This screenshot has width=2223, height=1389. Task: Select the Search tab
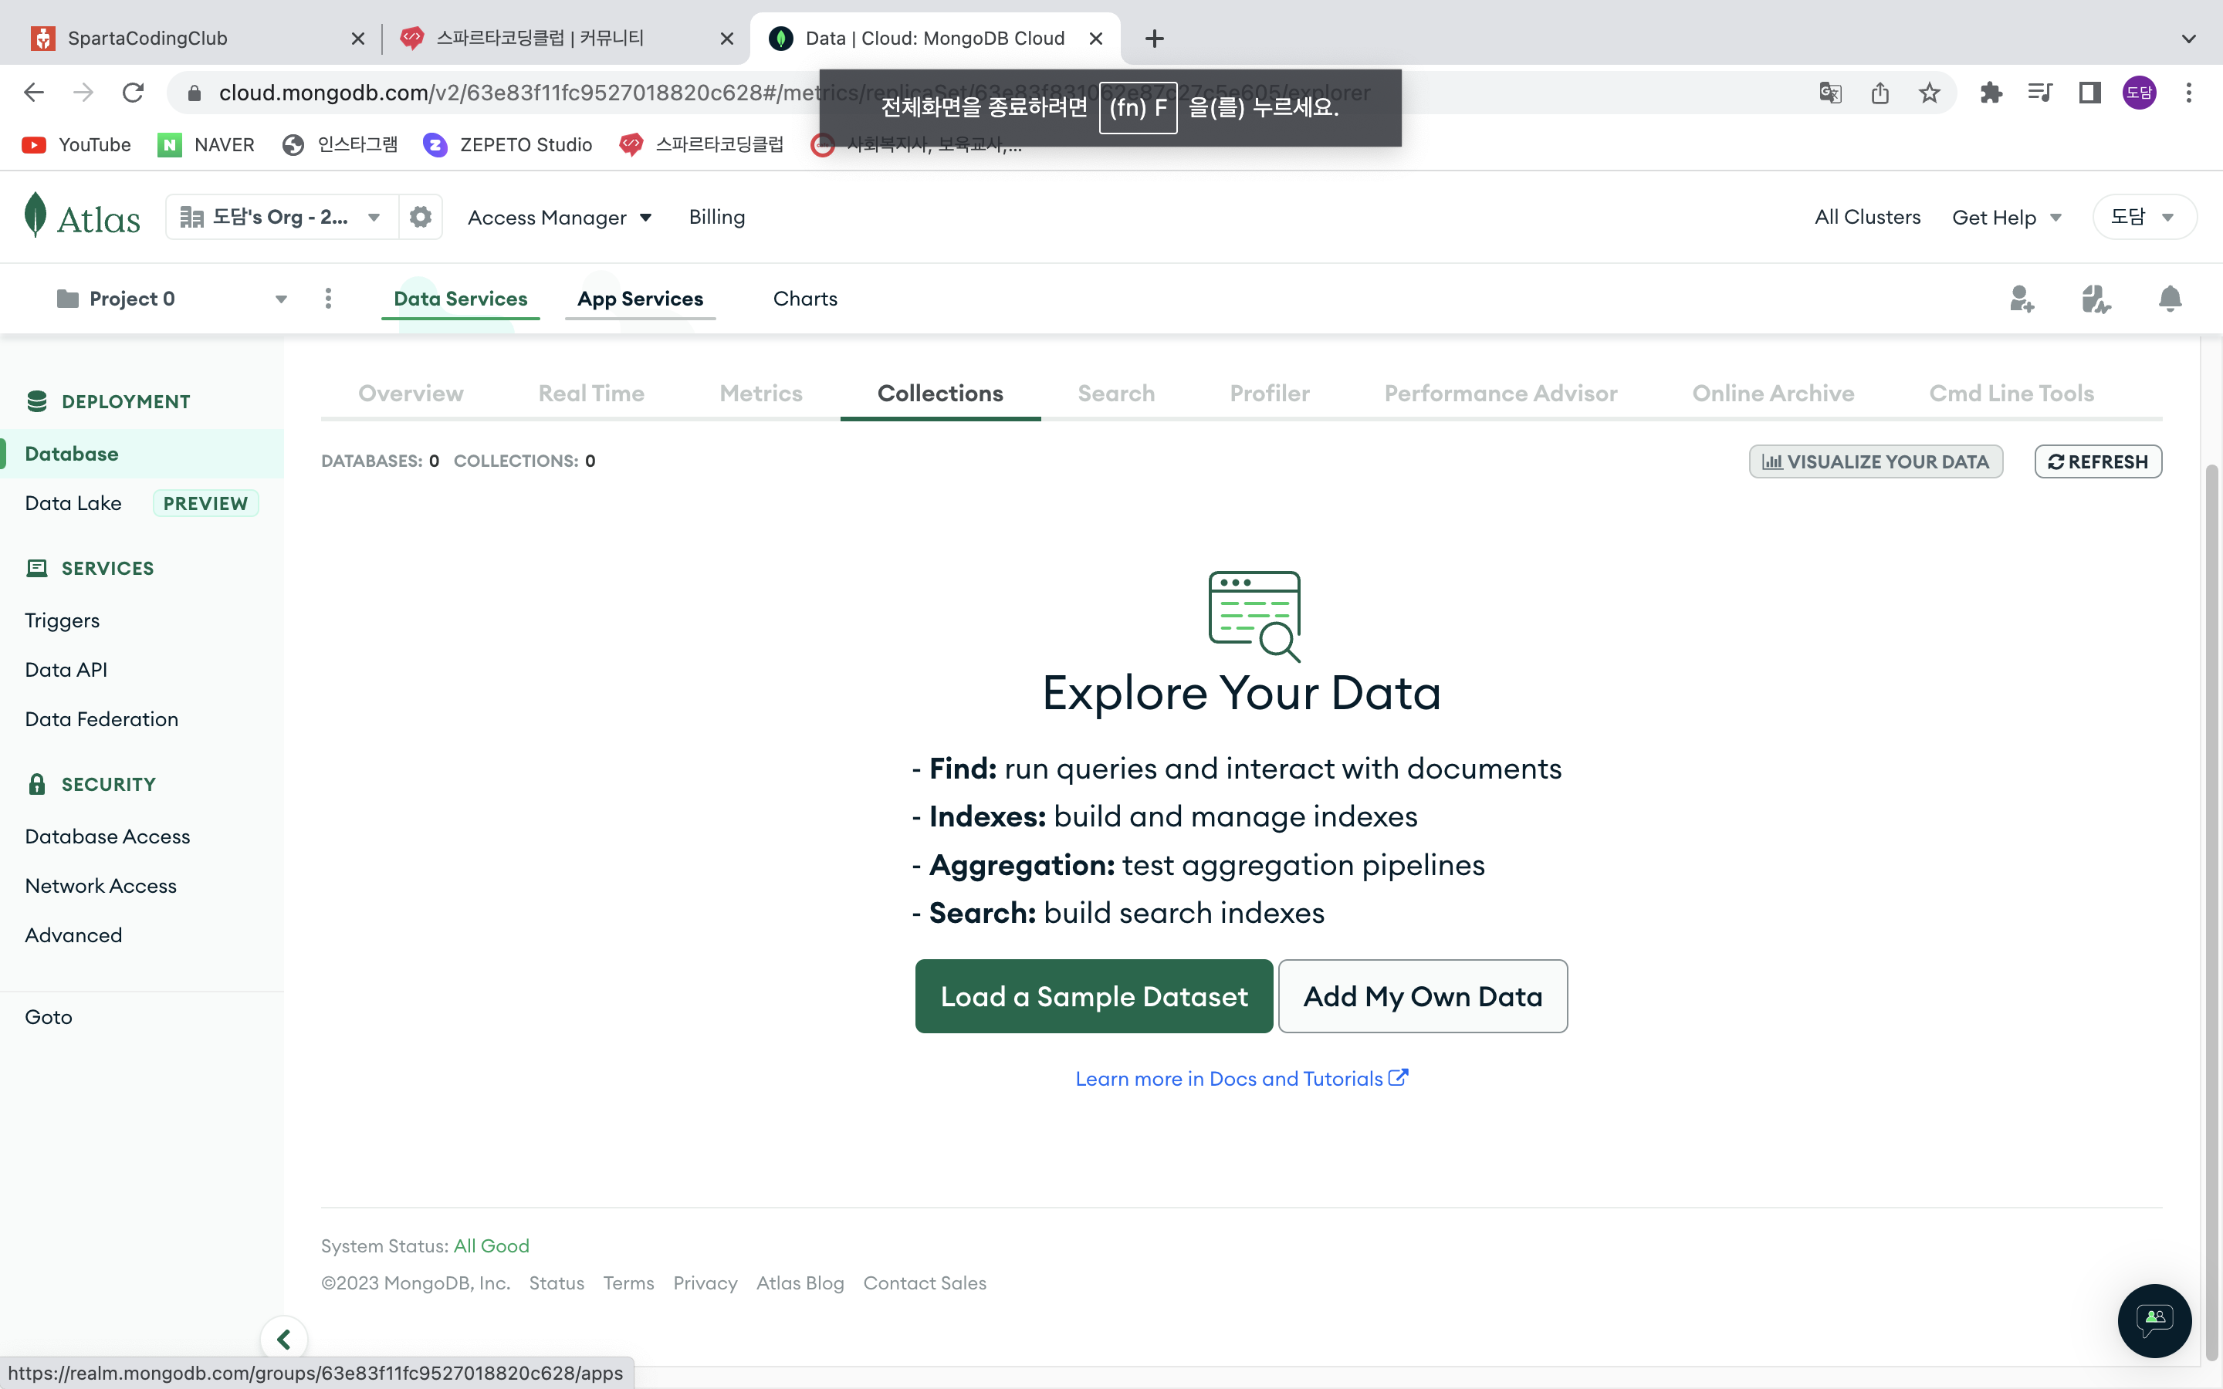point(1116,394)
